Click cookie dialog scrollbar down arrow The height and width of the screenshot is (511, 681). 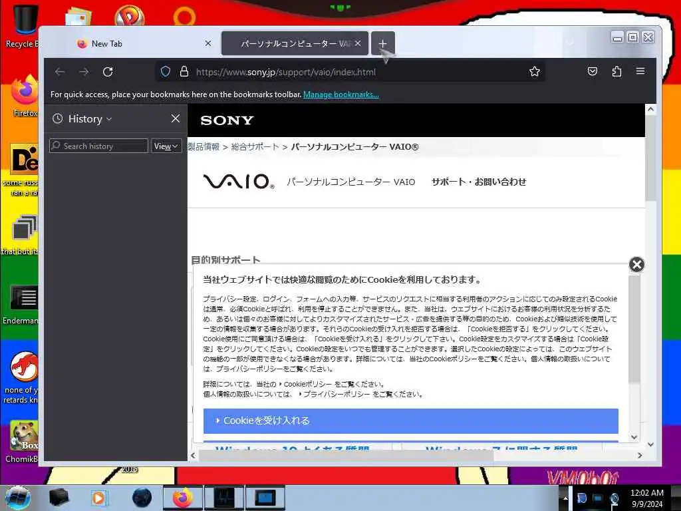point(634,437)
